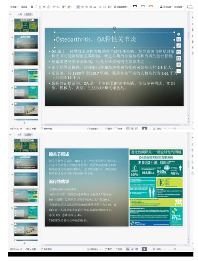Add a new slide with the plus button in upper panel
The width and height of the screenshot is (198, 261).
point(25,123)
